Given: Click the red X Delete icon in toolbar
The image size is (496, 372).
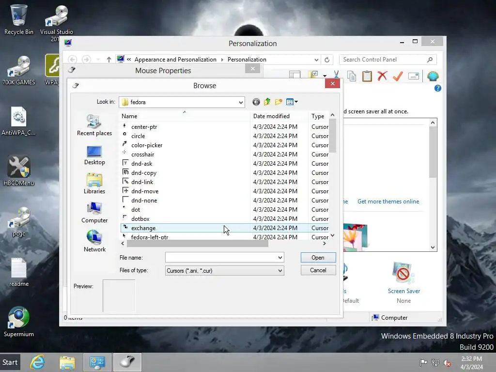Looking at the screenshot, I should pyautogui.click(x=383, y=76).
